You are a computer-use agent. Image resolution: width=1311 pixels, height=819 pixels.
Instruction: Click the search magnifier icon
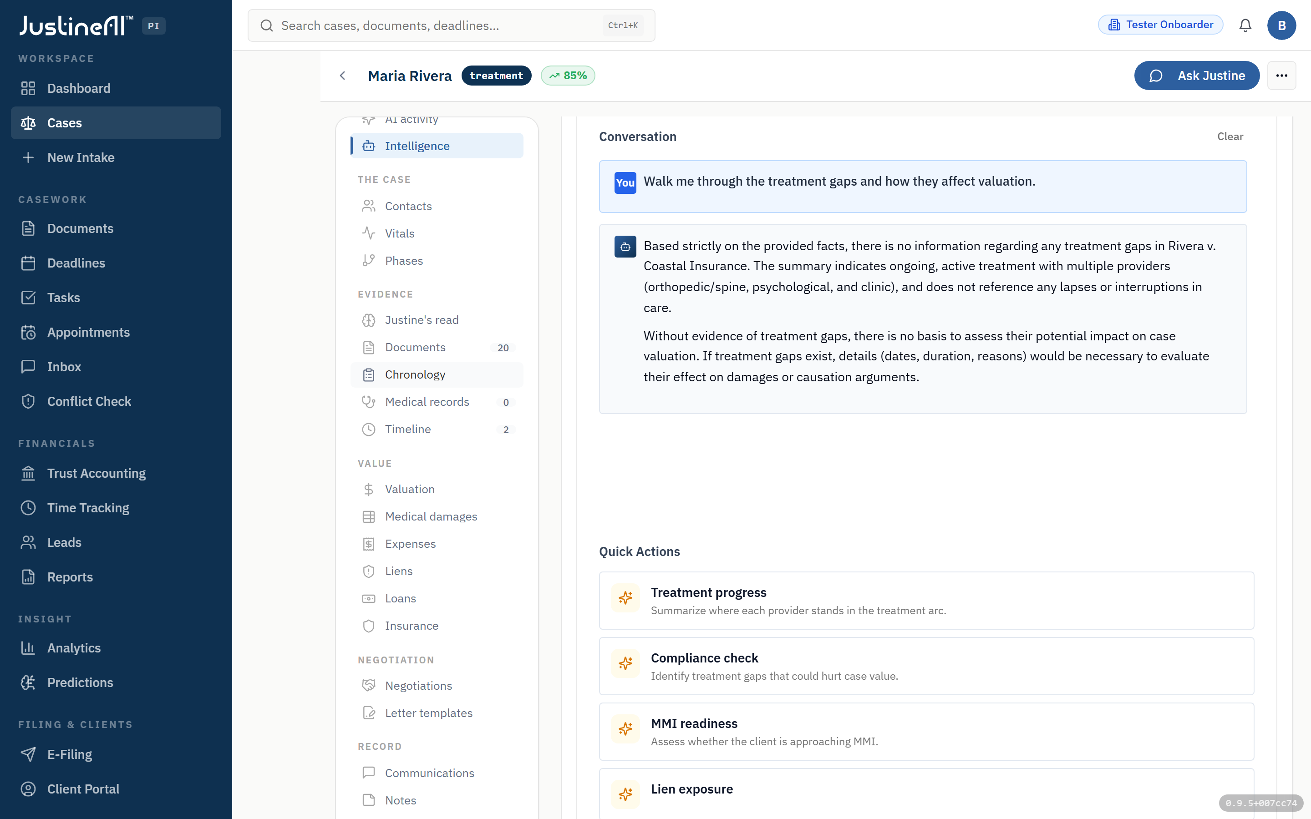coord(267,25)
